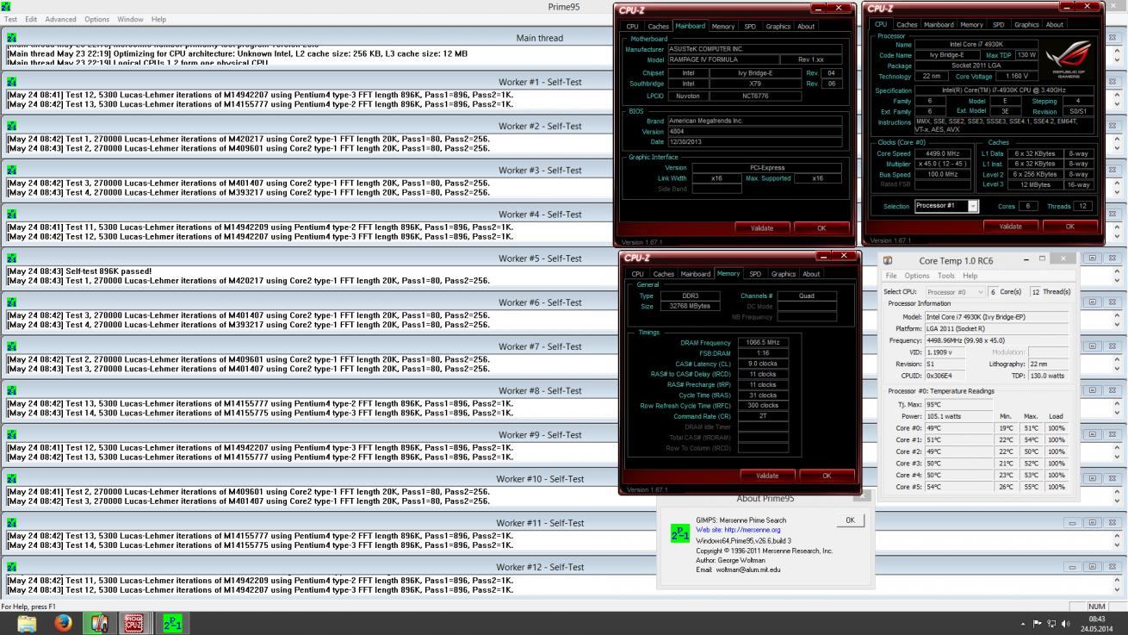Switch to Core Temp via taskbar icon
1128x635 pixels.
coord(99,623)
